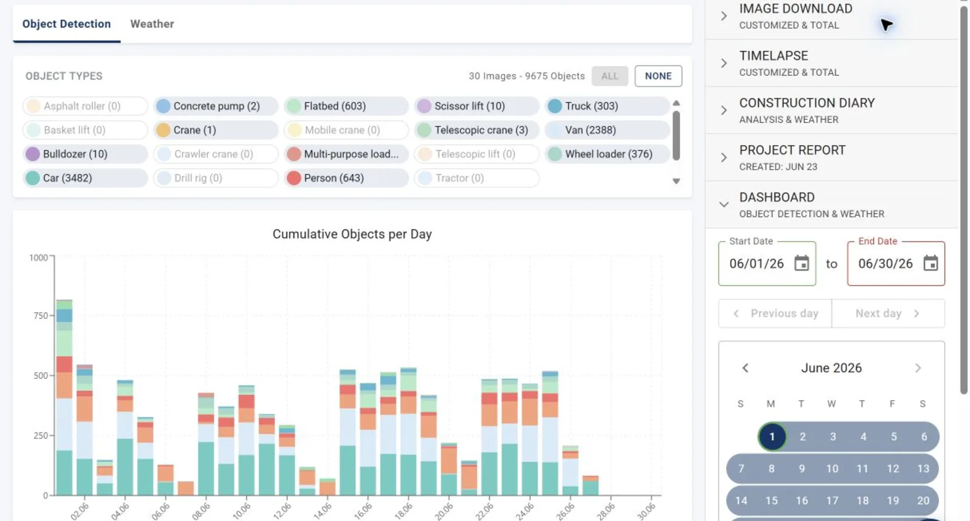
Task: Click the Next day button
Action: tap(888, 313)
